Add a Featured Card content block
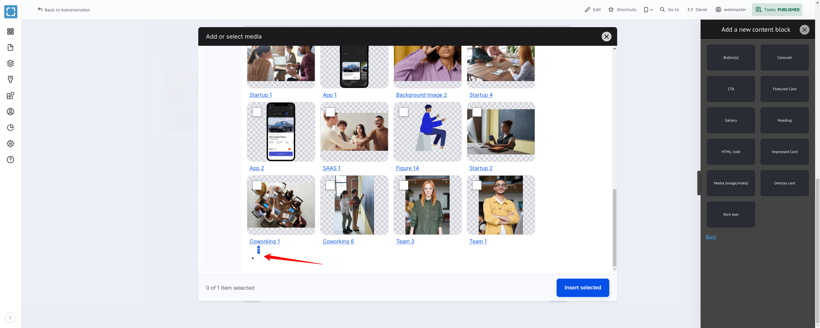This screenshot has width=820, height=328. pos(785,89)
